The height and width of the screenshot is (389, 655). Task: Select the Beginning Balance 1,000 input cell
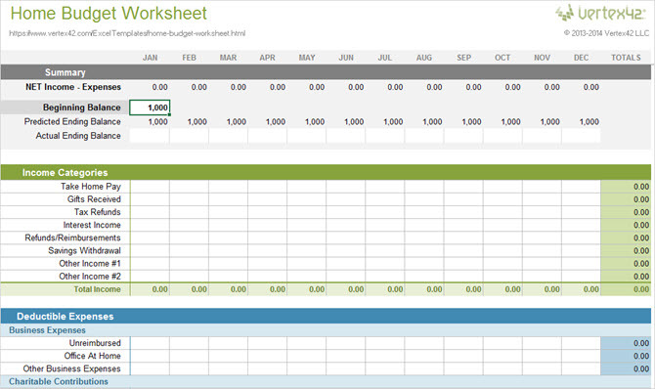click(150, 108)
